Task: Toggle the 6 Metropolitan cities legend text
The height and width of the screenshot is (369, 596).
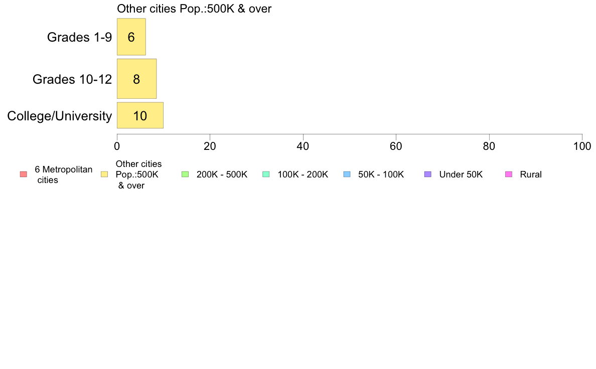Action: [x=64, y=175]
